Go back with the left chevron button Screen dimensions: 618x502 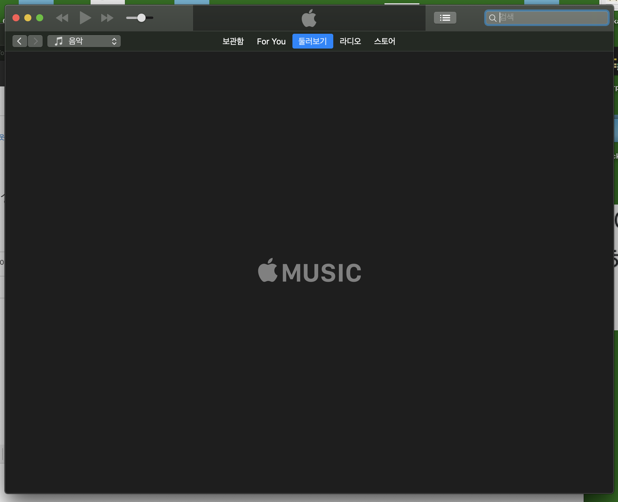point(20,41)
